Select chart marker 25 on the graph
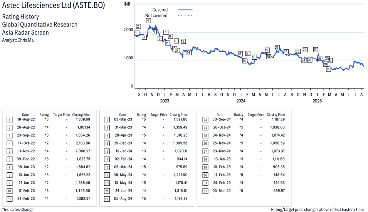 coord(305,50)
